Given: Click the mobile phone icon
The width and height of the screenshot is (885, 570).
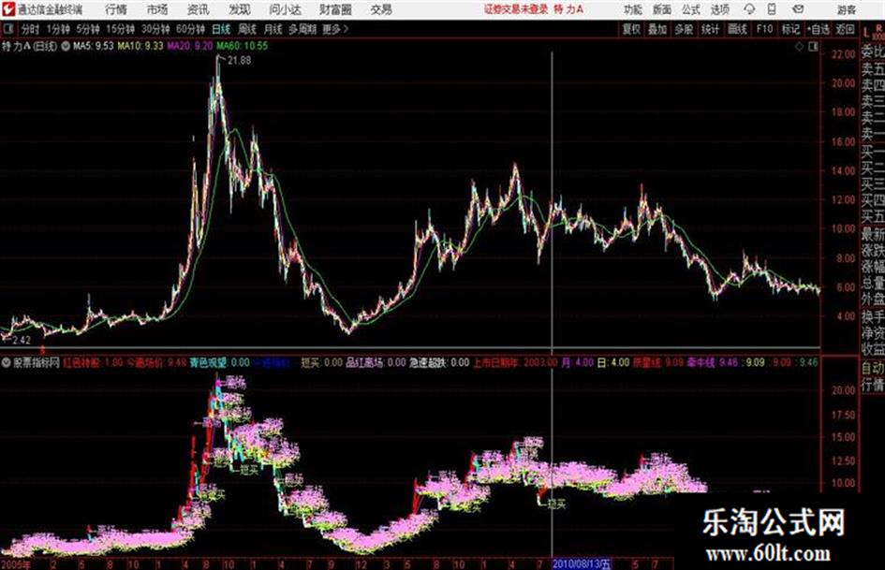Looking at the screenshot, I should (772, 9).
